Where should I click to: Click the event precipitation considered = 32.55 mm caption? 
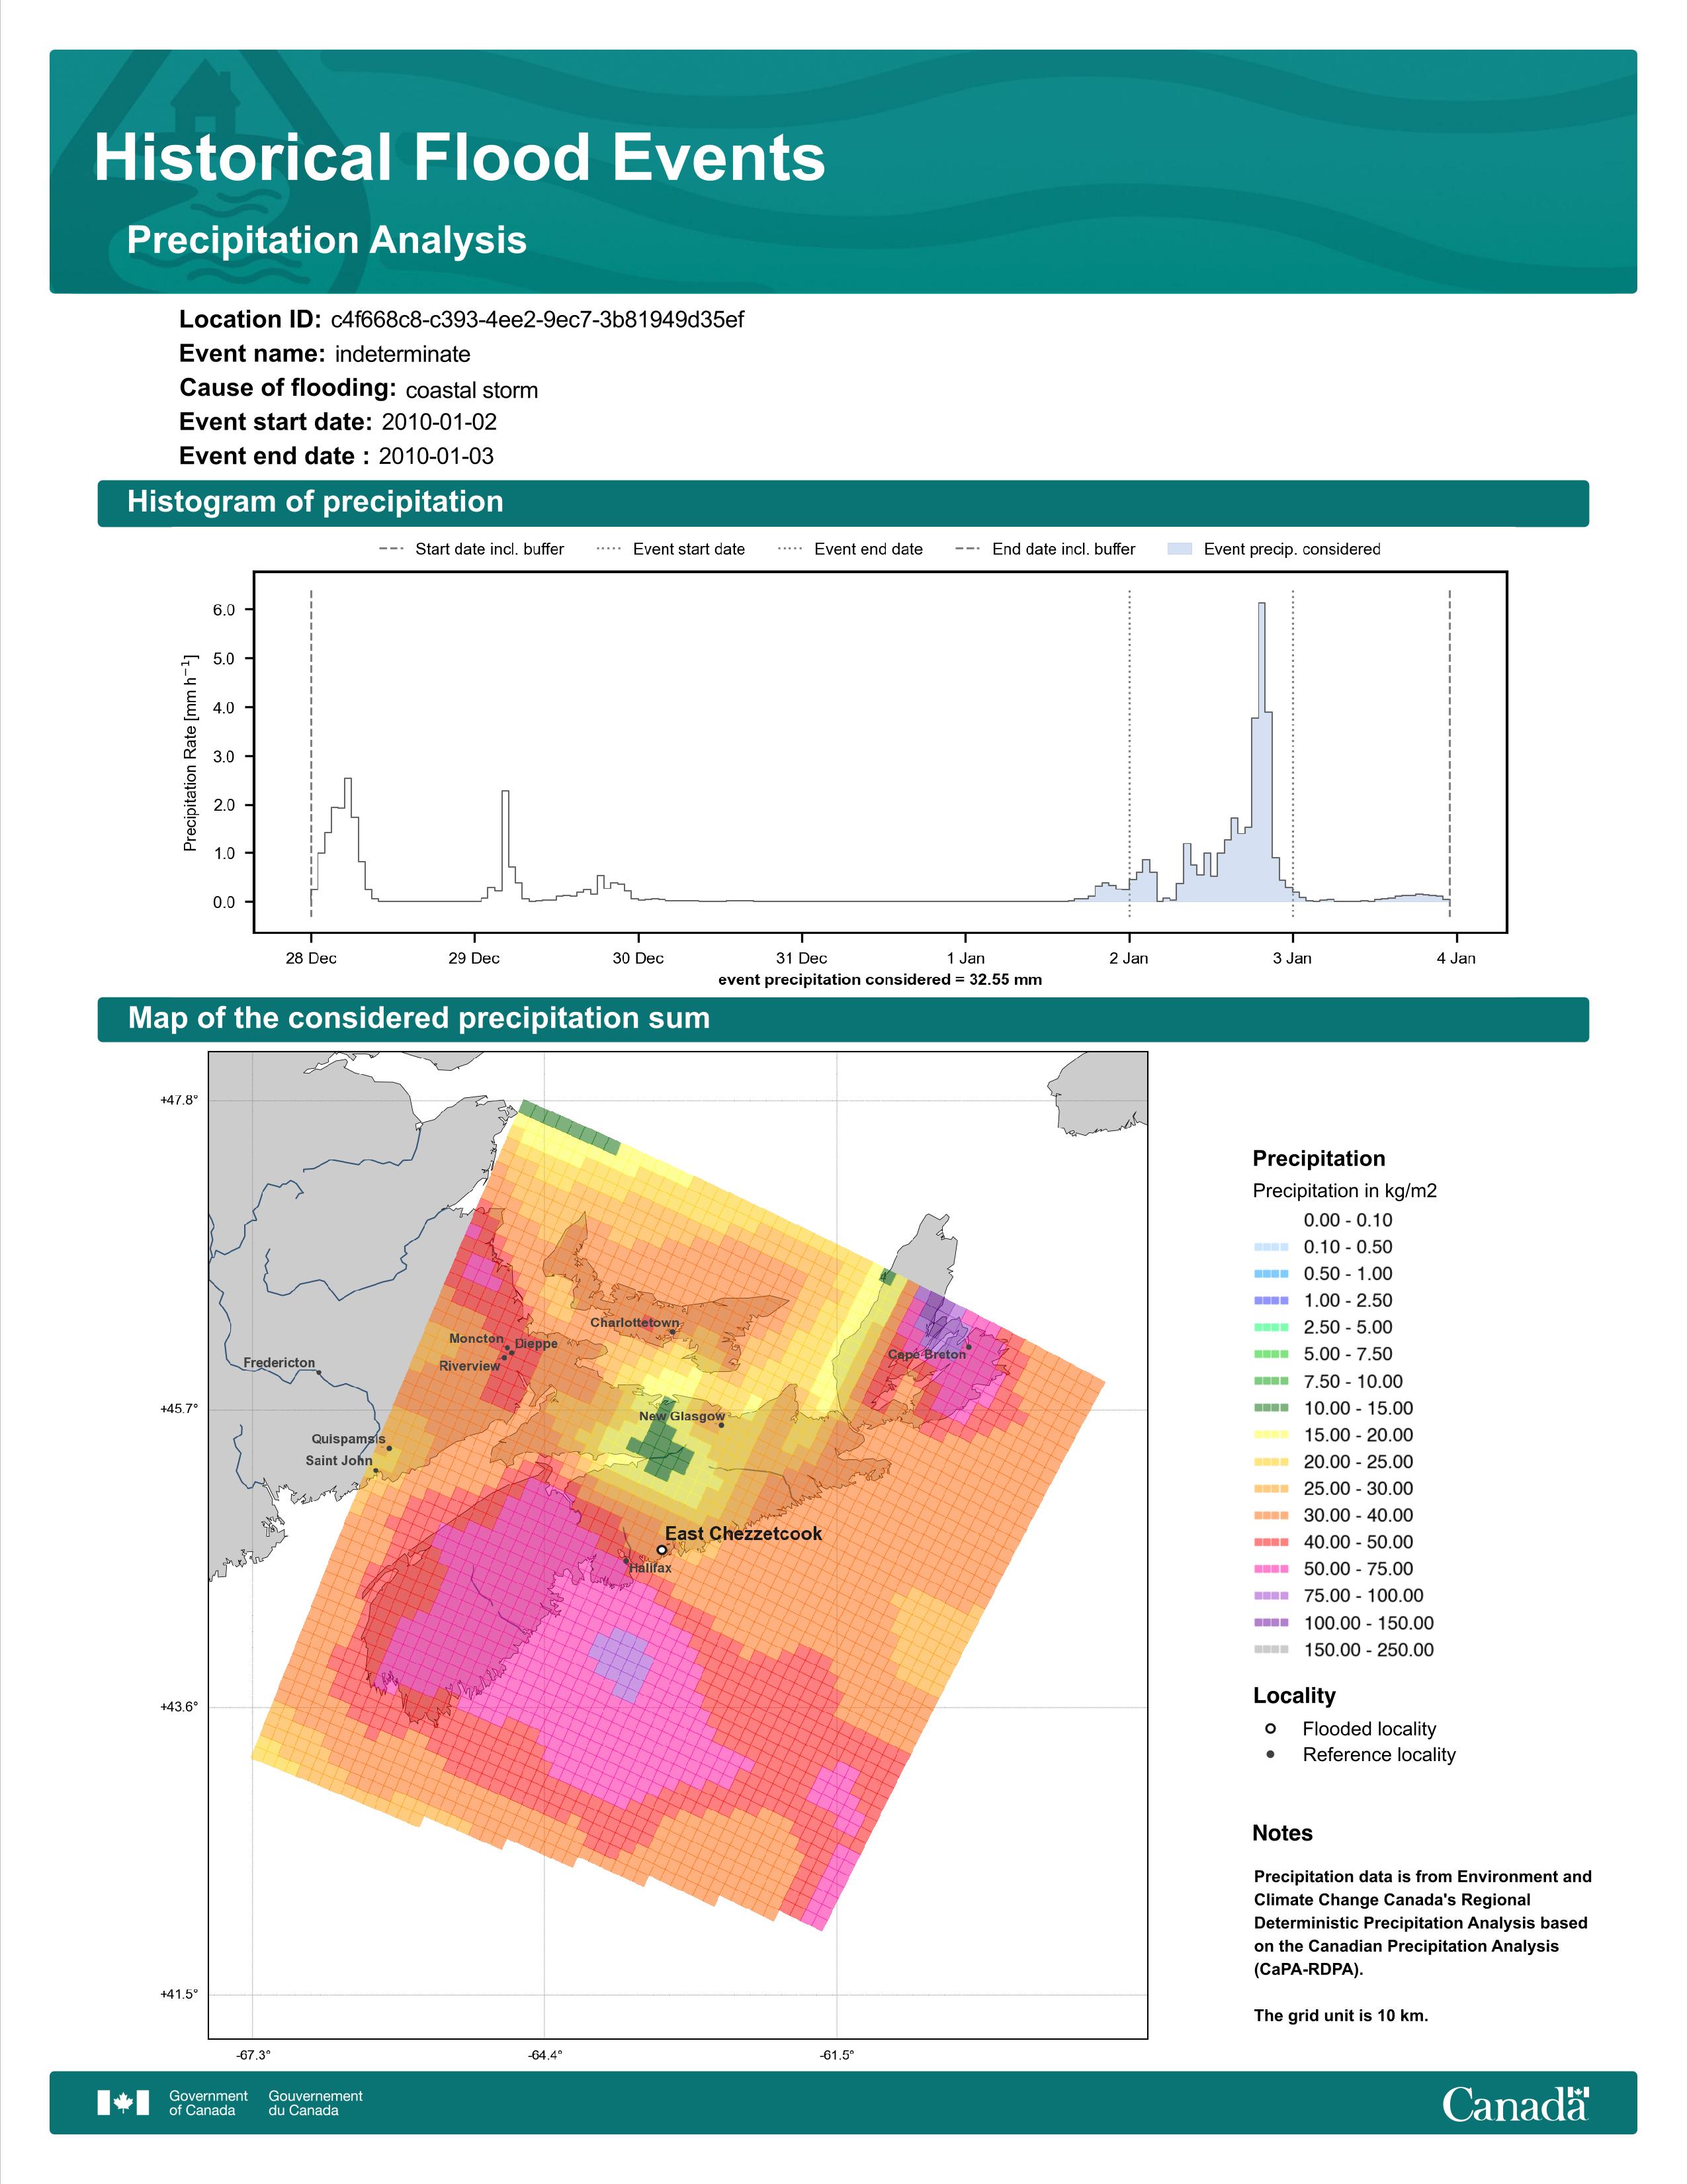[x=879, y=980]
